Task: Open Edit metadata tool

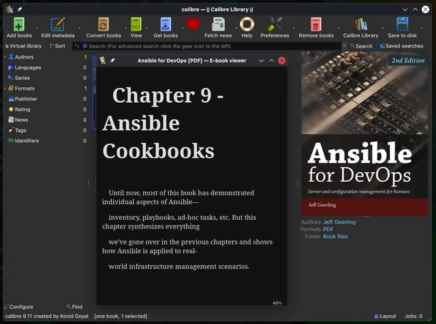Action: tap(58, 25)
